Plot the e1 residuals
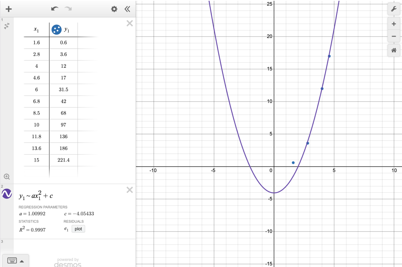This screenshot has height=267, width=402. pos(78,229)
